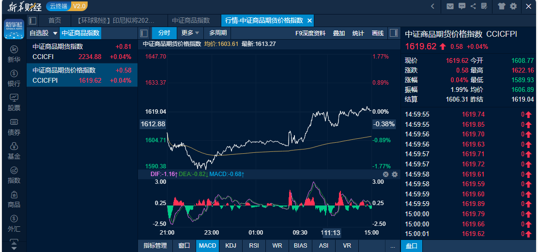Open the mail envelope icon in title bar

[x=450, y=6]
